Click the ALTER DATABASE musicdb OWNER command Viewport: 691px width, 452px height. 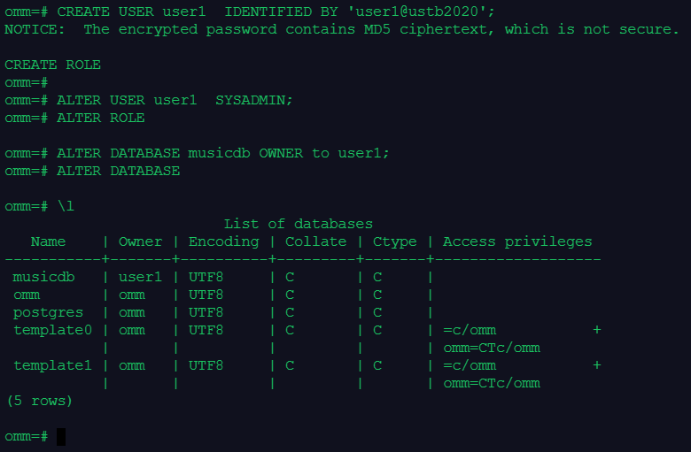coord(222,153)
